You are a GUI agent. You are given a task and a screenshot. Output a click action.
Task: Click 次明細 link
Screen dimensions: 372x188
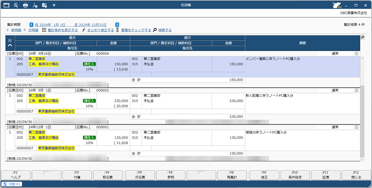(33, 30)
